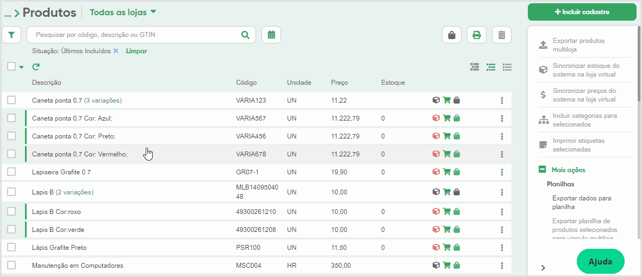Click the Estoque column header
The width and height of the screenshot is (642, 277).
click(392, 83)
